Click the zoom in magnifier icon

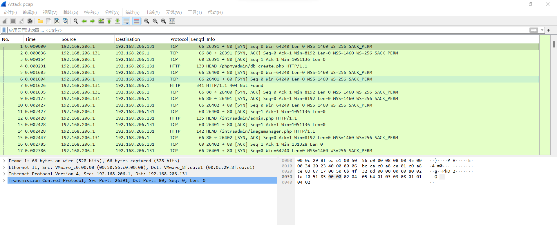(147, 21)
